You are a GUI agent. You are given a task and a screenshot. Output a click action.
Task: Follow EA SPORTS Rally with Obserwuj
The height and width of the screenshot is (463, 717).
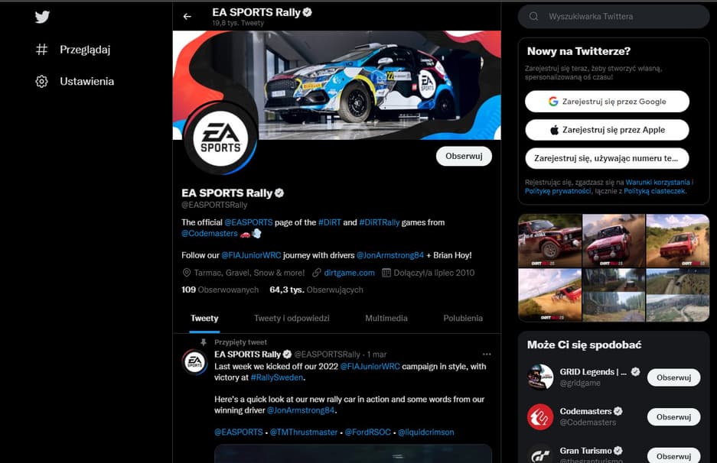pyautogui.click(x=464, y=156)
